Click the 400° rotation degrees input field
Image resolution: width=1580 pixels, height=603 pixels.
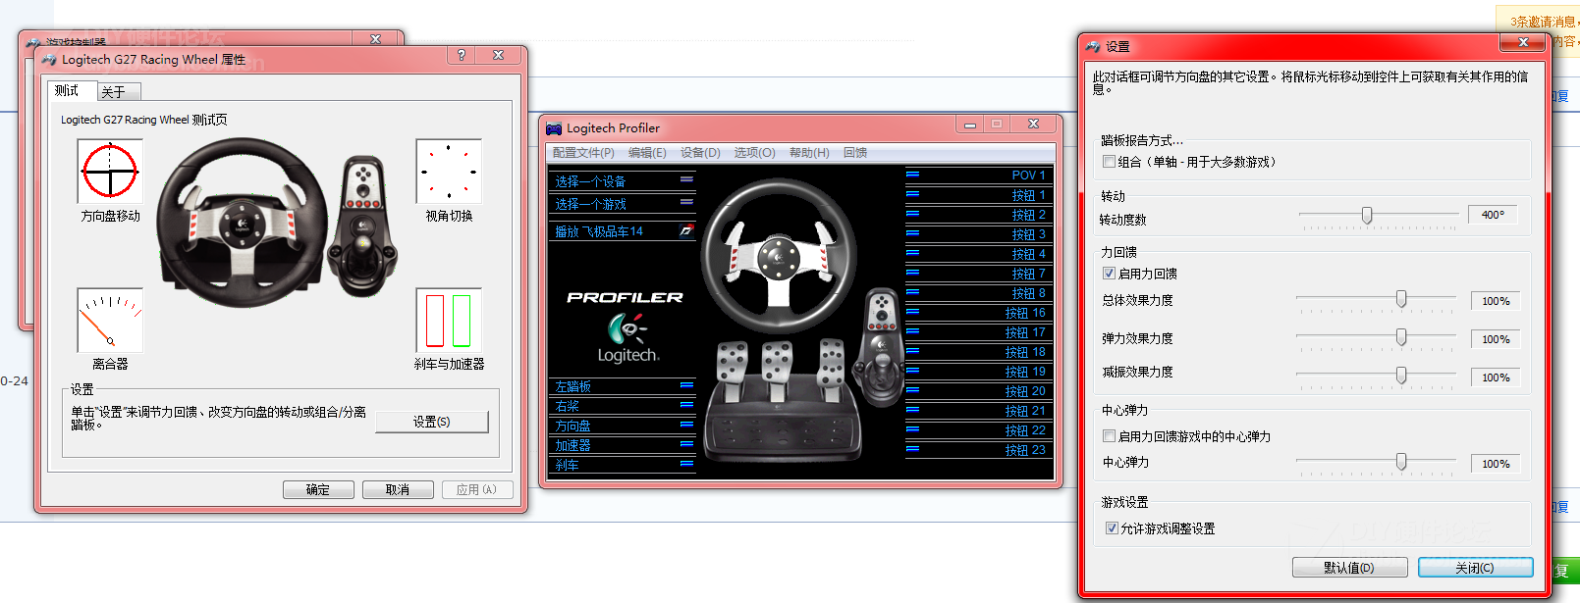coord(1493,215)
